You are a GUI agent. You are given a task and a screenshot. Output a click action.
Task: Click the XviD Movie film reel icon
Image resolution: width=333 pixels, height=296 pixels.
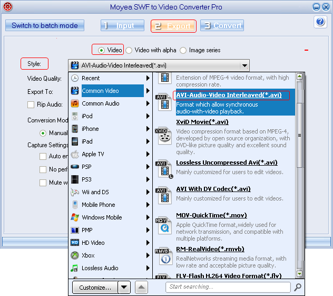pyautogui.click(x=163, y=136)
